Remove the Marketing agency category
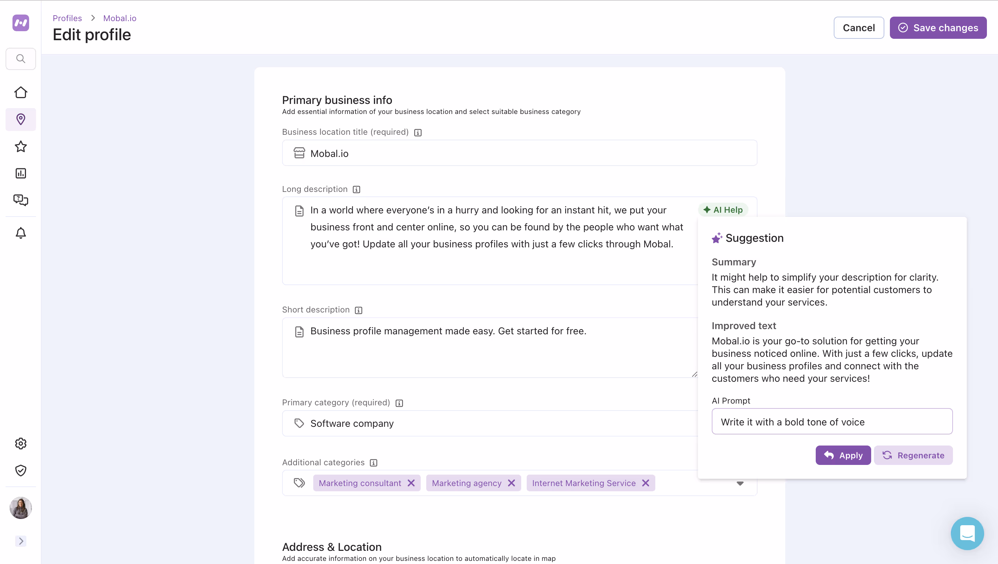Viewport: 998px width, 564px height. pyautogui.click(x=511, y=483)
